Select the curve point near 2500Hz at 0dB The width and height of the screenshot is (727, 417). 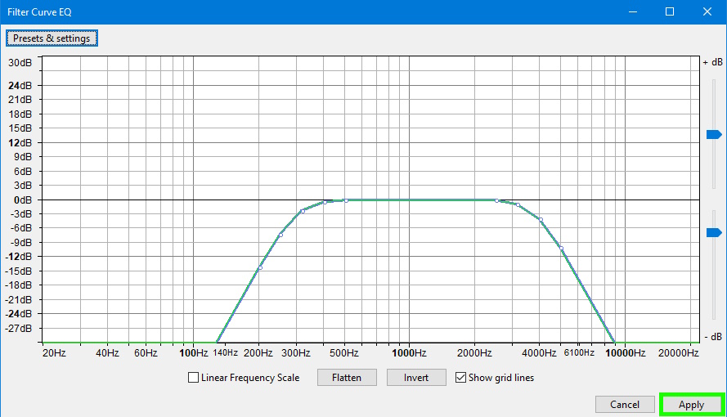pos(496,200)
